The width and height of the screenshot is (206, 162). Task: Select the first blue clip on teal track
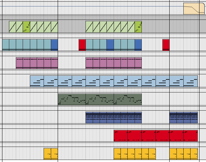click(x=54, y=45)
